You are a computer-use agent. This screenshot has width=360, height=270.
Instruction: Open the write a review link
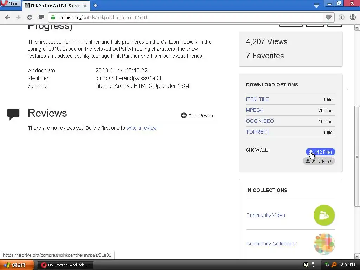141,128
